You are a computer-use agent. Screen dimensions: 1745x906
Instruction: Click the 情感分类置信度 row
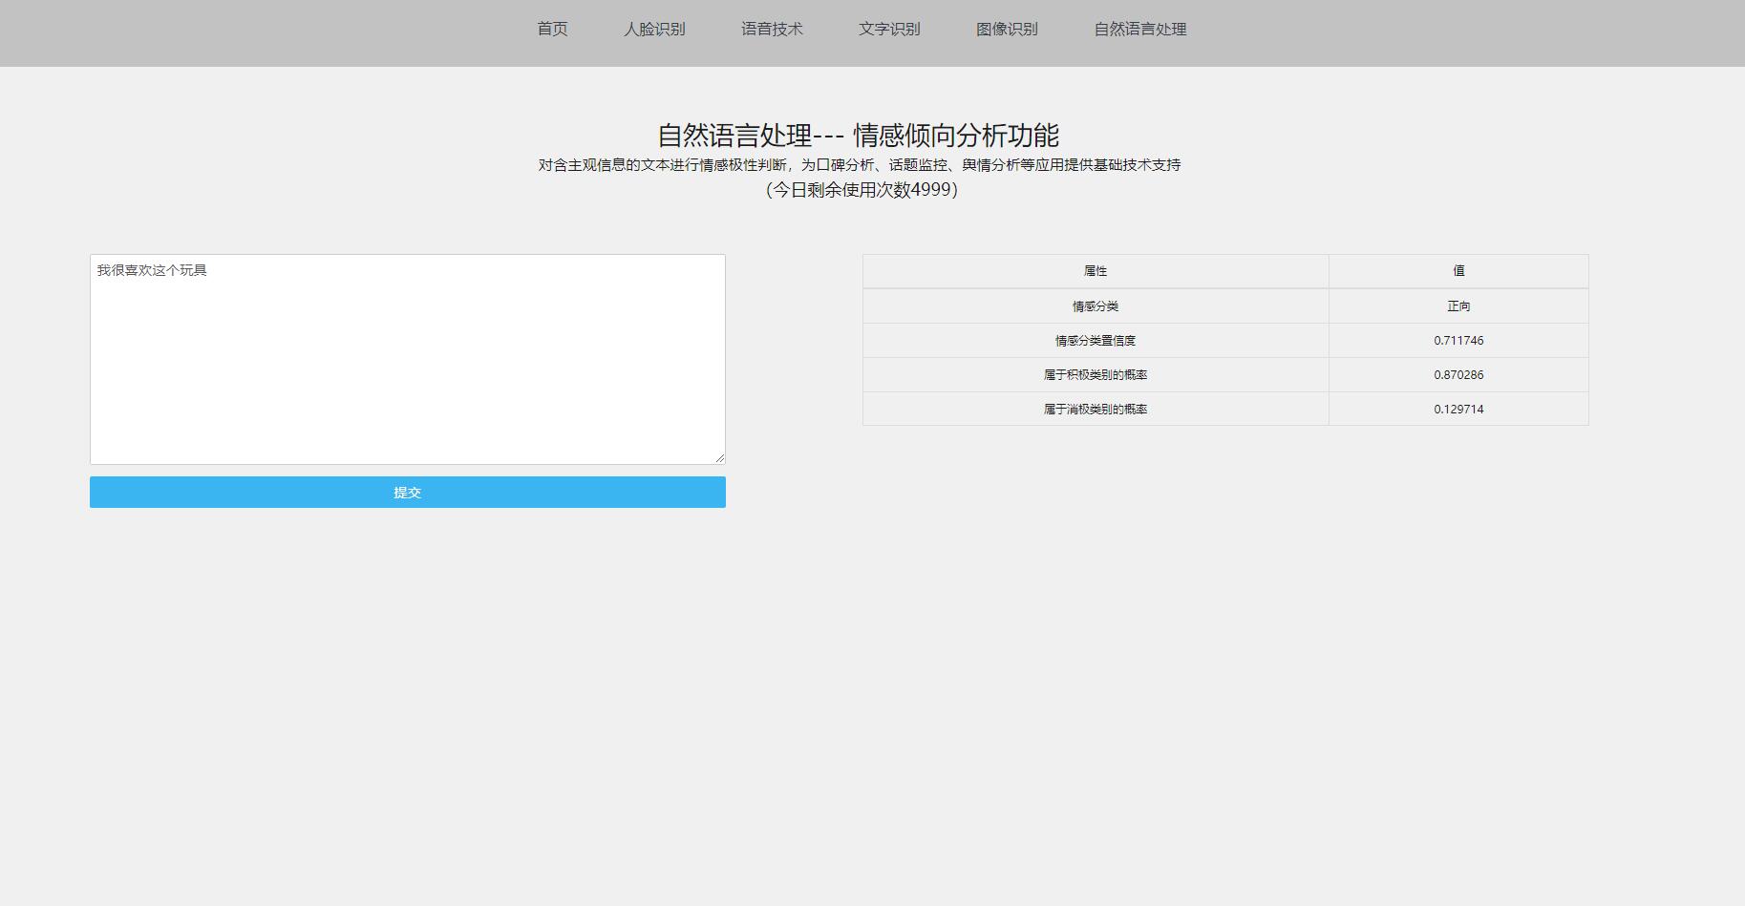click(1096, 340)
